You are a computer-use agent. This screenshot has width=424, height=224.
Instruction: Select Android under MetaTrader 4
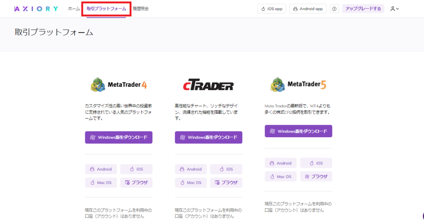[x=101, y=169]
